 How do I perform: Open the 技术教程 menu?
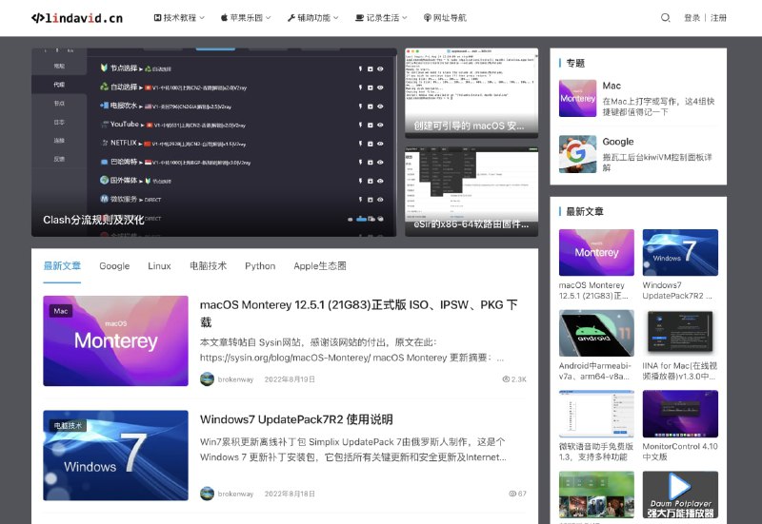click(x=179, y=18)
